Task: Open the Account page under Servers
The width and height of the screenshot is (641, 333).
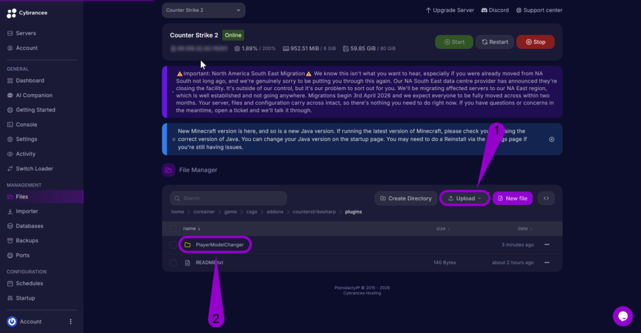Action: (x=26, y=48)
